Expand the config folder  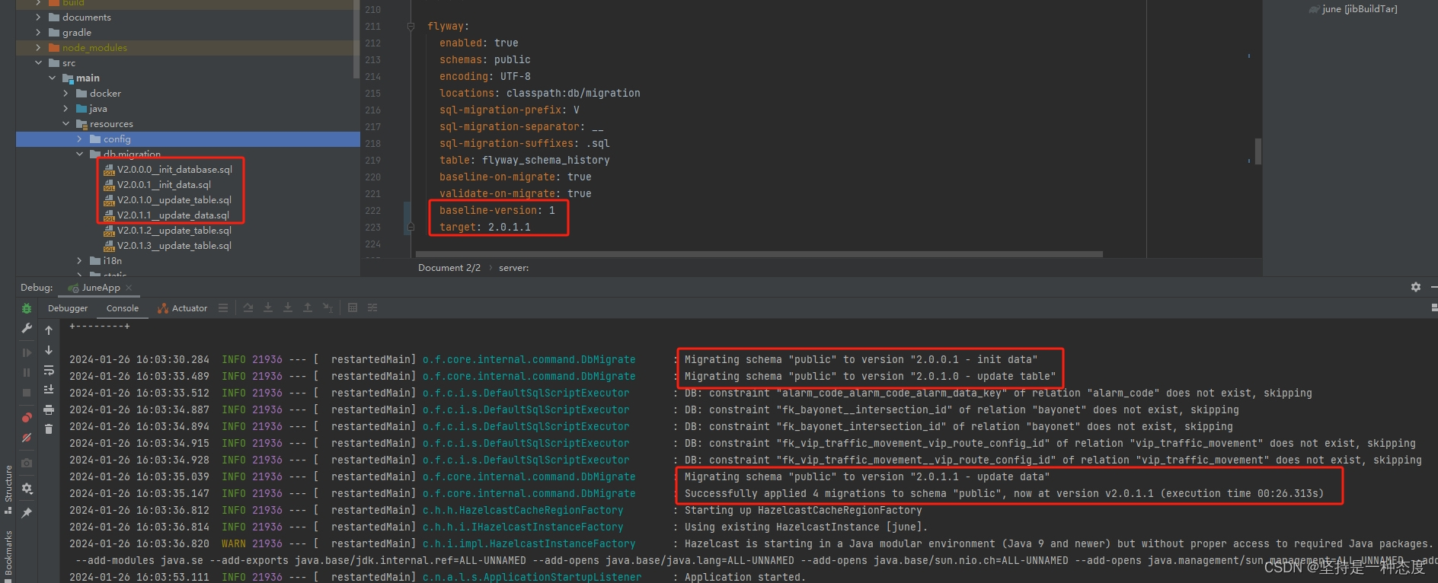pyautogui.click(x=79, y=139)
